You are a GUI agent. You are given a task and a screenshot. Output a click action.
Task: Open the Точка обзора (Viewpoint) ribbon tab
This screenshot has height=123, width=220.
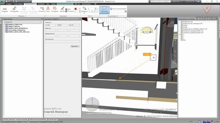[18, 4]
